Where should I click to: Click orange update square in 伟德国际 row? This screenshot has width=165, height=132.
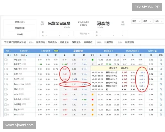click(92, 105)
